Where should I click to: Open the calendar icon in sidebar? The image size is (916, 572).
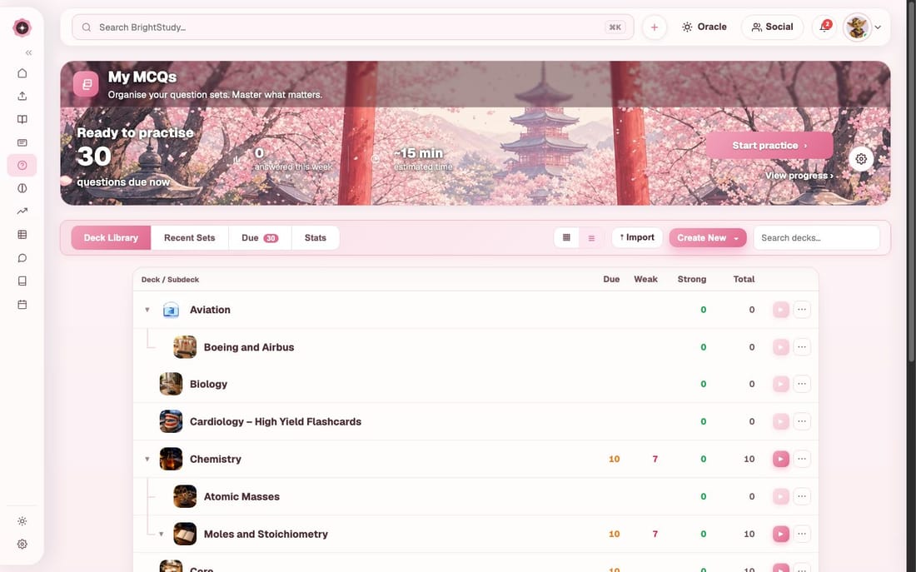(x=22, y=305)
